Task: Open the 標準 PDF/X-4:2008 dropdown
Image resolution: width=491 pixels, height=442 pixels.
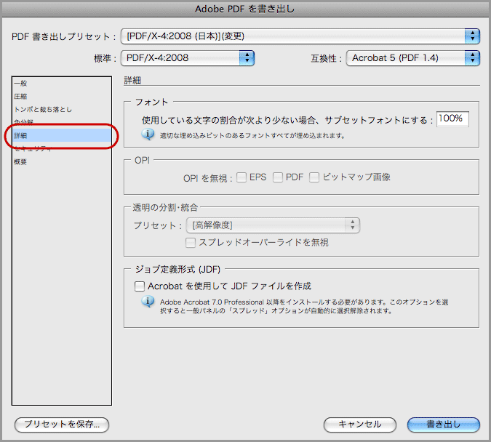Action: click(188, 57)
